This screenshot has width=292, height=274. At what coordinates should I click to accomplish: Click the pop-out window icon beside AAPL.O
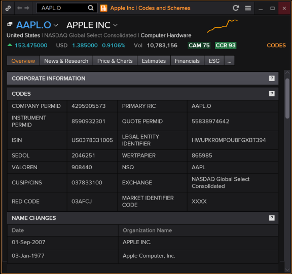pyautogui.click(x=10, y=24)
